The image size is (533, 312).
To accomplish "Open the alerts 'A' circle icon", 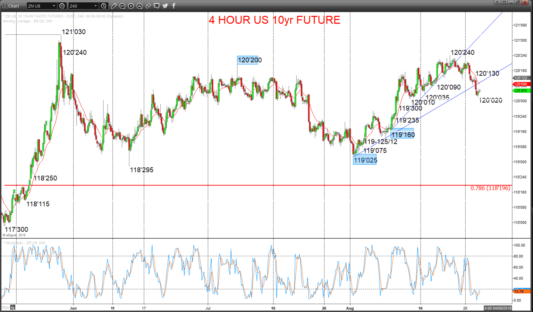I will coord(139,6).
